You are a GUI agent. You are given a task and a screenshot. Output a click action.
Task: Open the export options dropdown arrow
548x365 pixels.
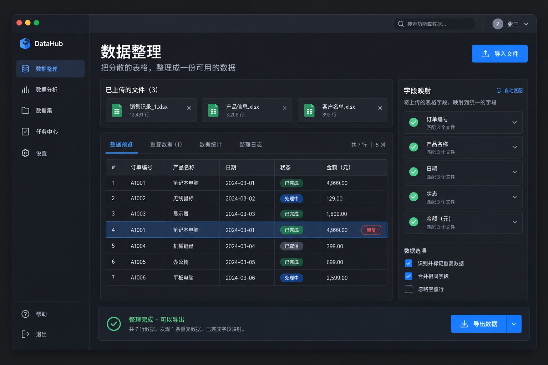tap(514, 324)
